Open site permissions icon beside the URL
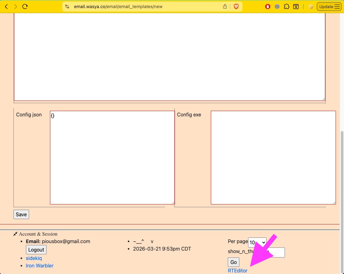 click(67, 6)
